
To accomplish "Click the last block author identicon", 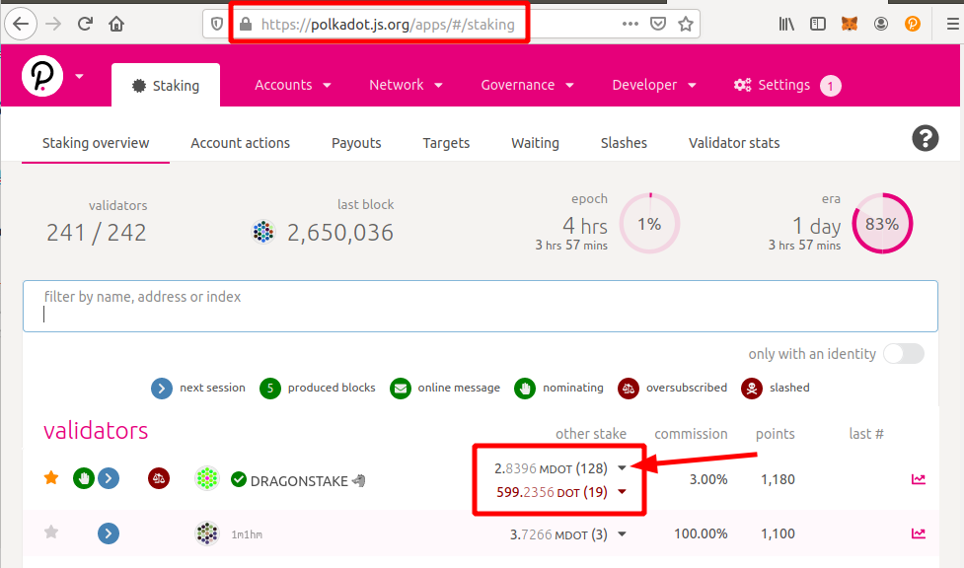I will [263, 232].
